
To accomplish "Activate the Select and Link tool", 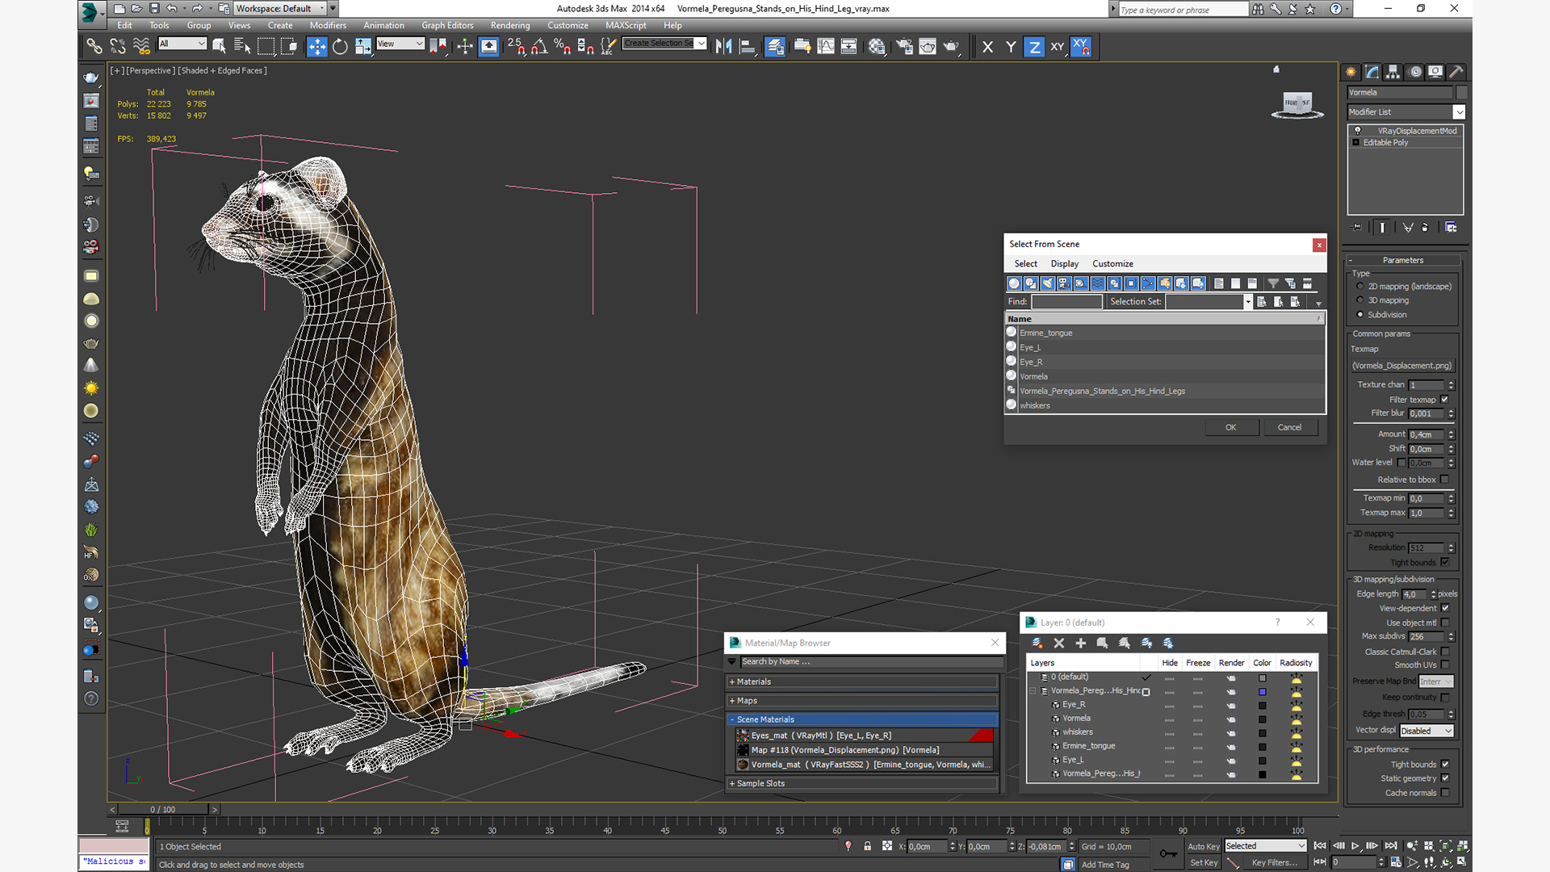I will (94, 47).
